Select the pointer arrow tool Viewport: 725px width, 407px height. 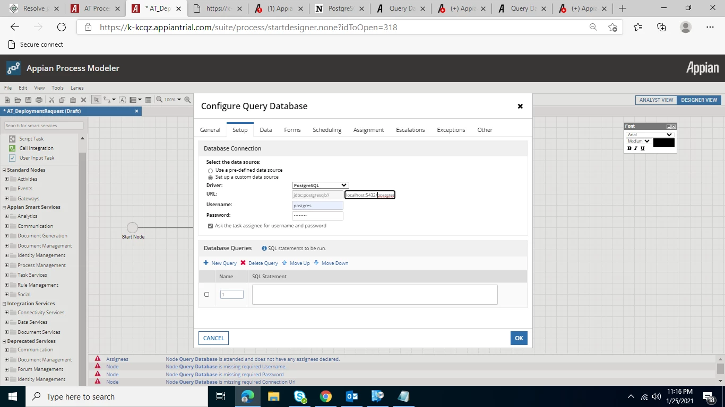(x=96, y=100)
